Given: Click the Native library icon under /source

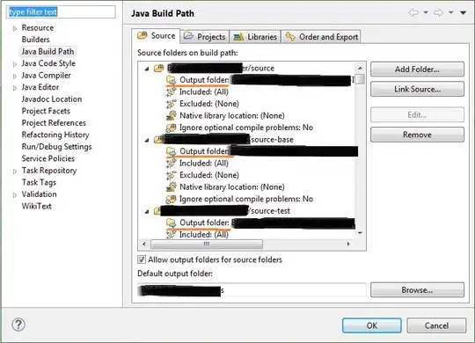Looking at the screenshot, I should tap(172, 115).
